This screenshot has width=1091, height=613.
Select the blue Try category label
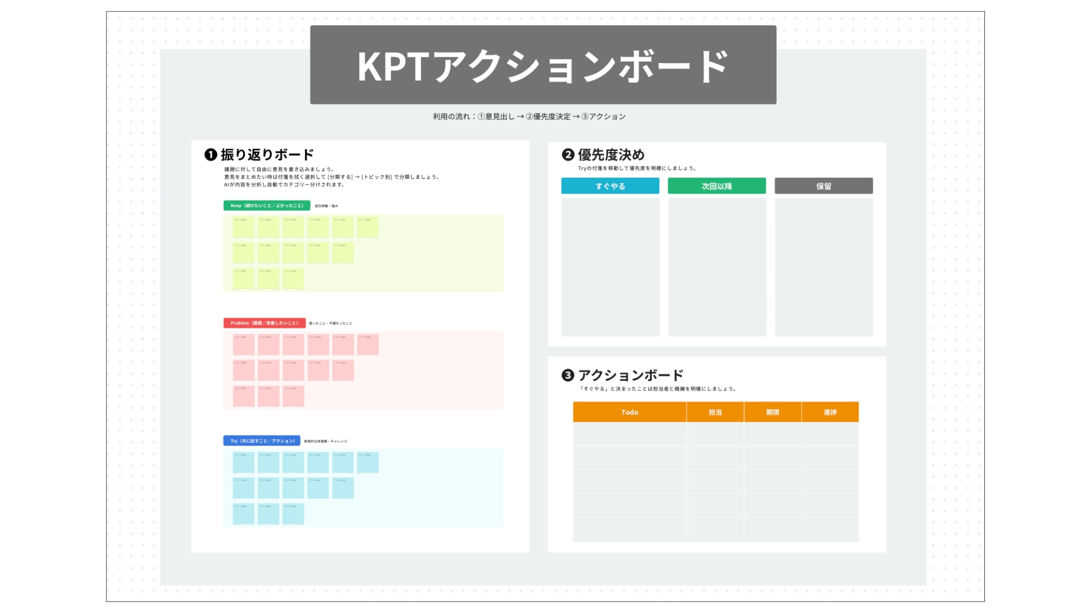point(261,441)
